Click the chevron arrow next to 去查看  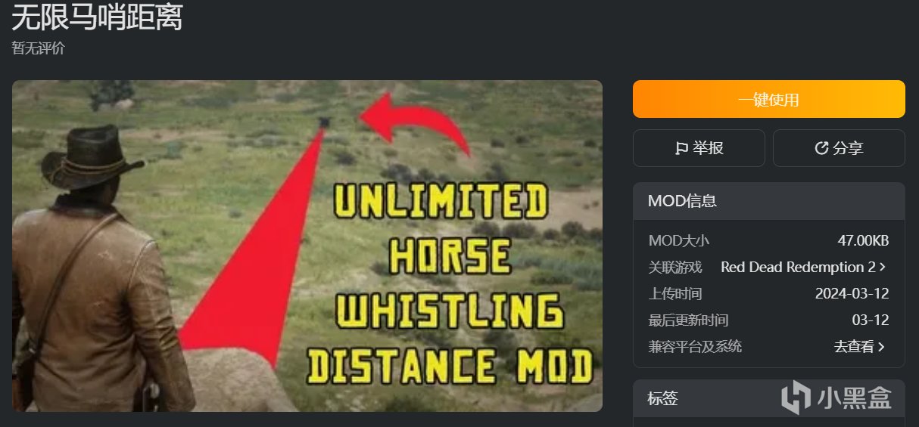point(882,347)
